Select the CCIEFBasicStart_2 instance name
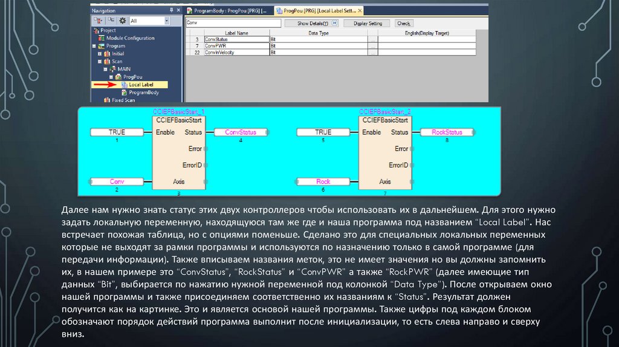619x347 pixels. pyautogui.click(x=385, y=112)
